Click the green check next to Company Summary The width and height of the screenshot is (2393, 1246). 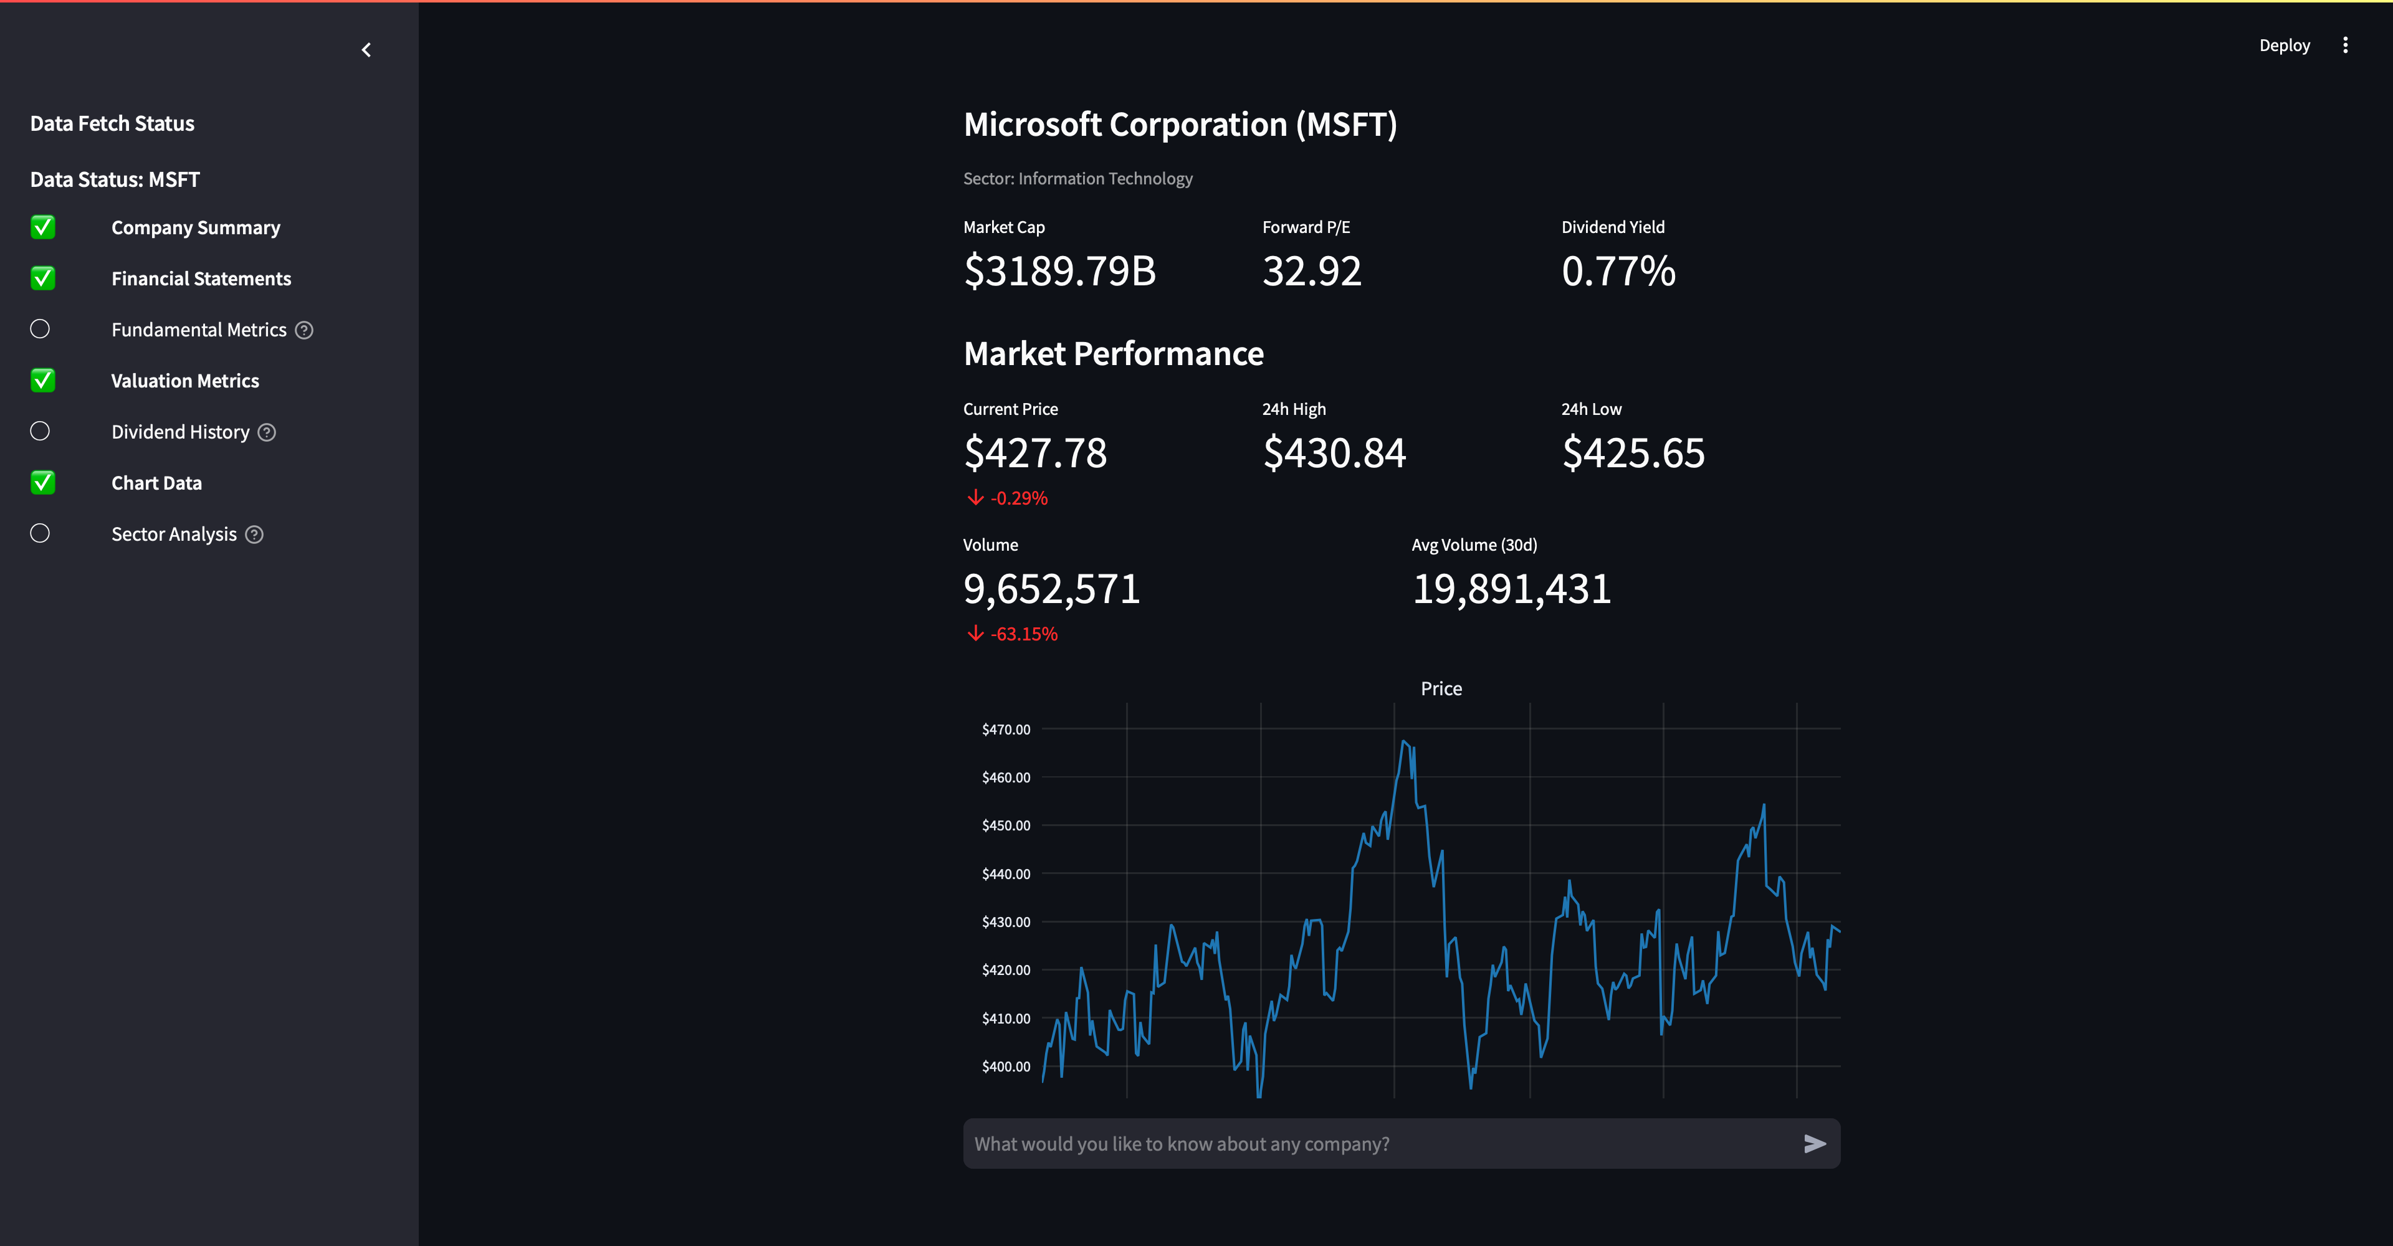pyautogui.click(x=43, y=227)
